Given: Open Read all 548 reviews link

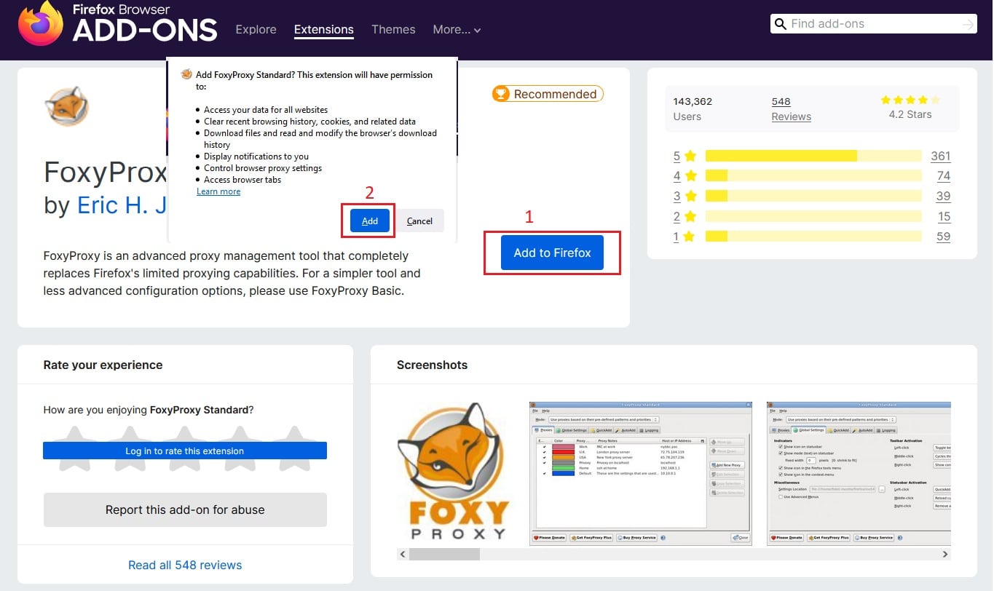Looking at the screenshot, I should [185, 565].
